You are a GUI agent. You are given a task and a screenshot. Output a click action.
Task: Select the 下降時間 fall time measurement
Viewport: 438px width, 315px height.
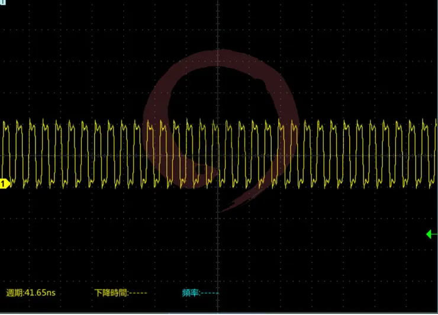121,292
